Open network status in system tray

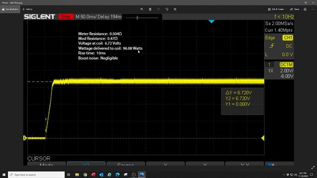click(x=292, y=175)
